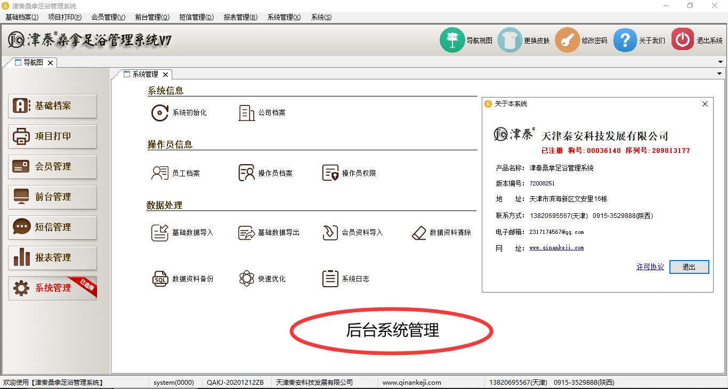Open the 系统初始化 icon

pos(160,113)
